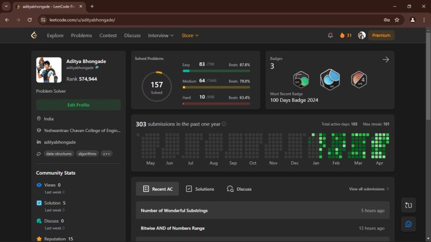Click the 157 Solved progress circle
431x242 pixels.
coord(157,86)
